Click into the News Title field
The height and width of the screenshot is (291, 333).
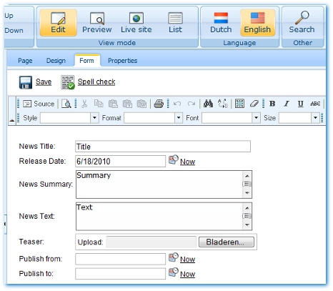(163, 147)
